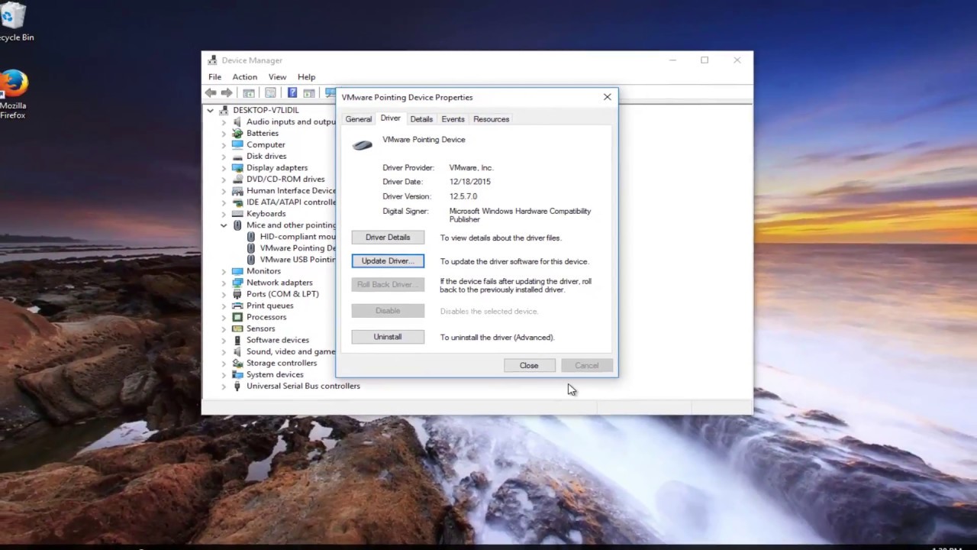Click the speaker icon beside Audio inputs
The width and height of the screenshot is (977, 550).
pos(237,121)
